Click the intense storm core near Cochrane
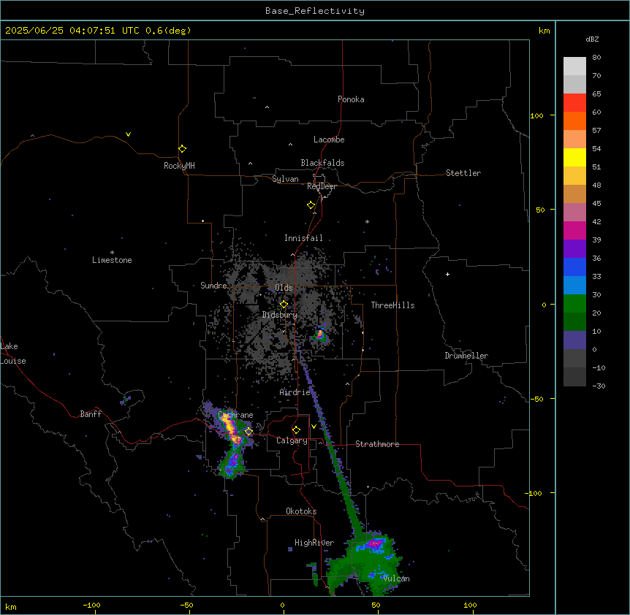This screenshot has width=630, height=615. coord(230,428)
